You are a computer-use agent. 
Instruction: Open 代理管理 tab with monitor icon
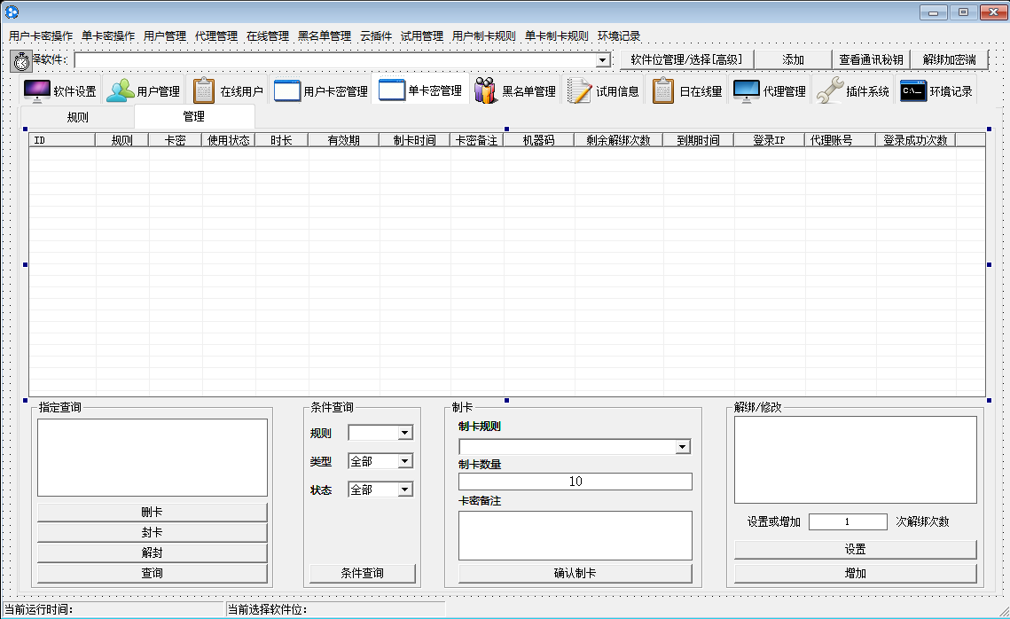(770, 91)
